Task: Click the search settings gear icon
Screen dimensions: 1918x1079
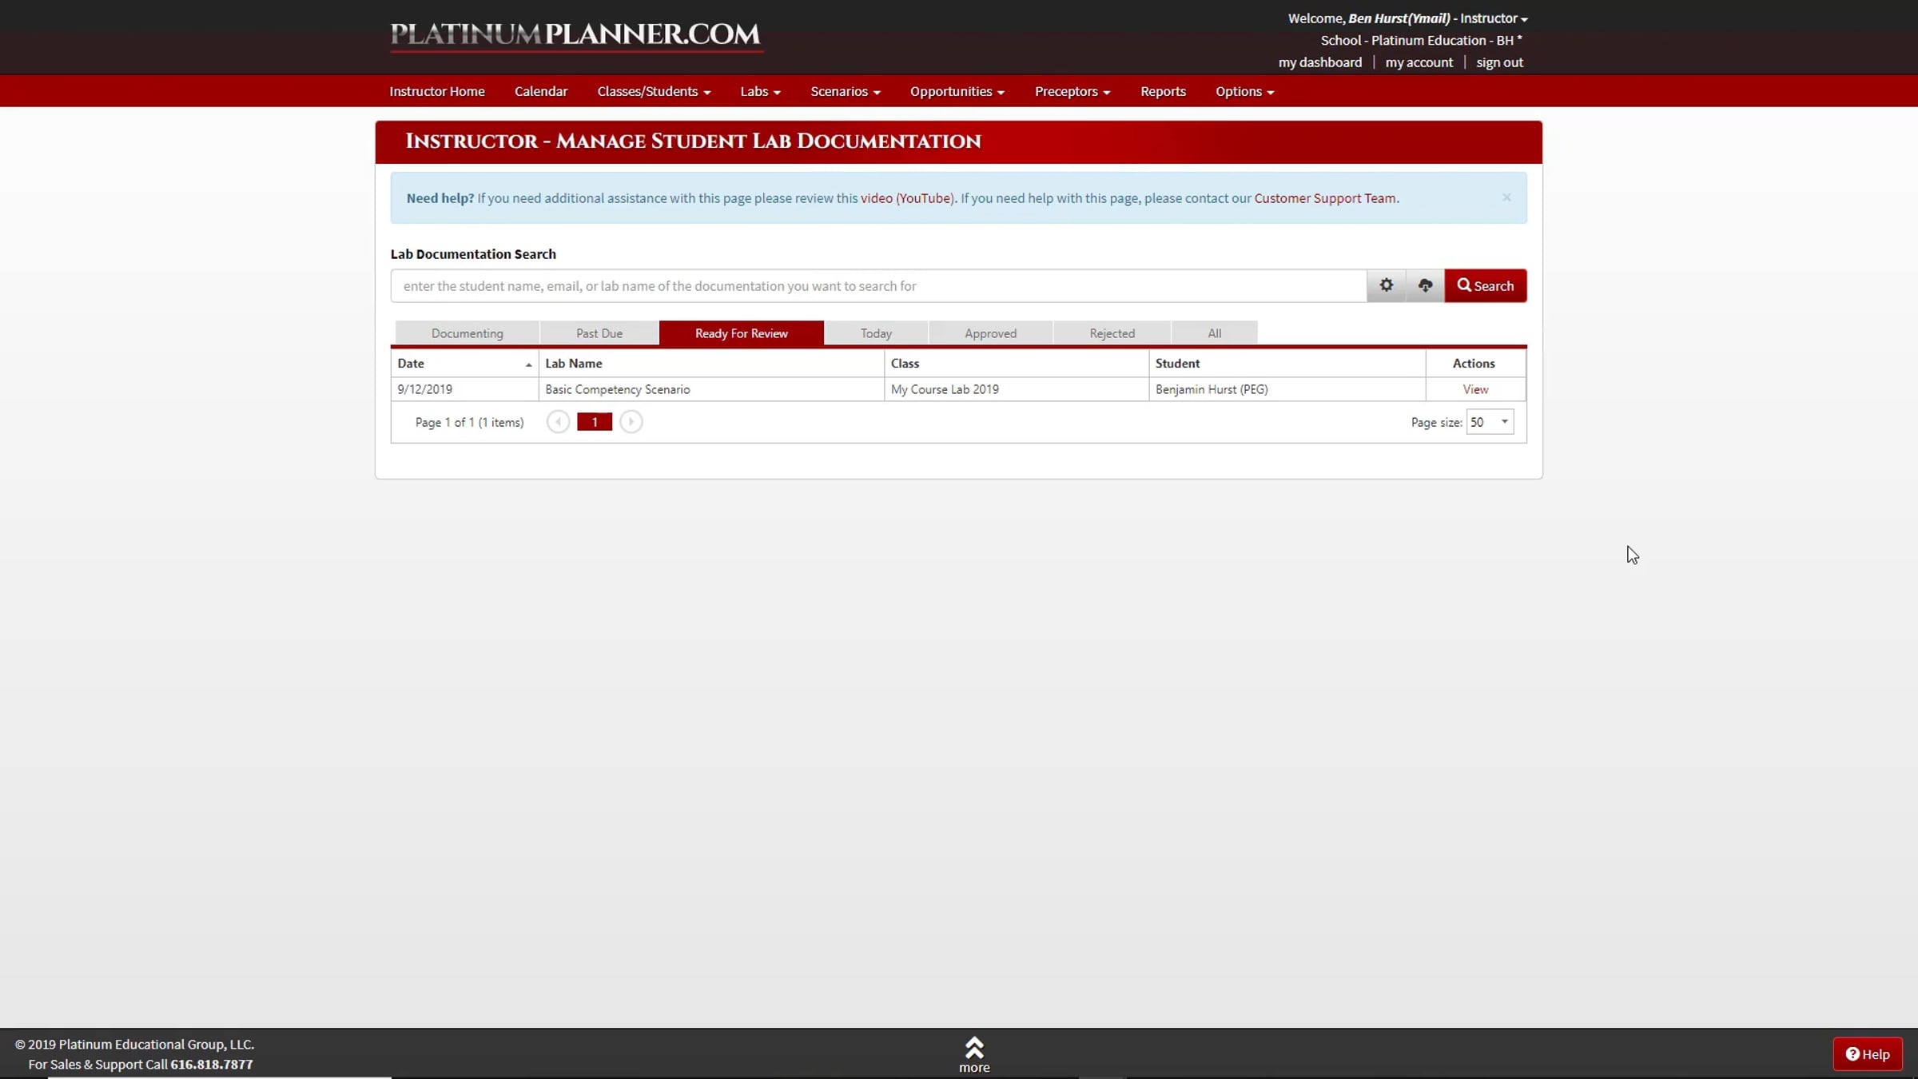Action: point(1386,285)
